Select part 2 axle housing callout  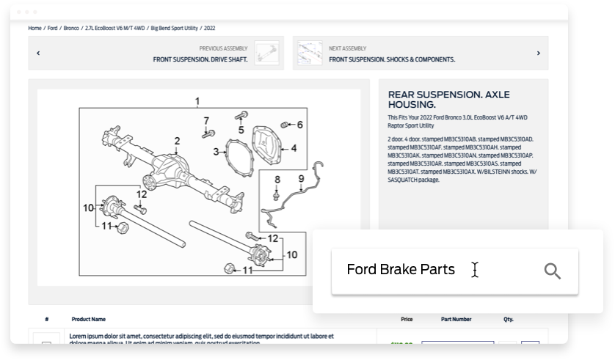point(178,141)
